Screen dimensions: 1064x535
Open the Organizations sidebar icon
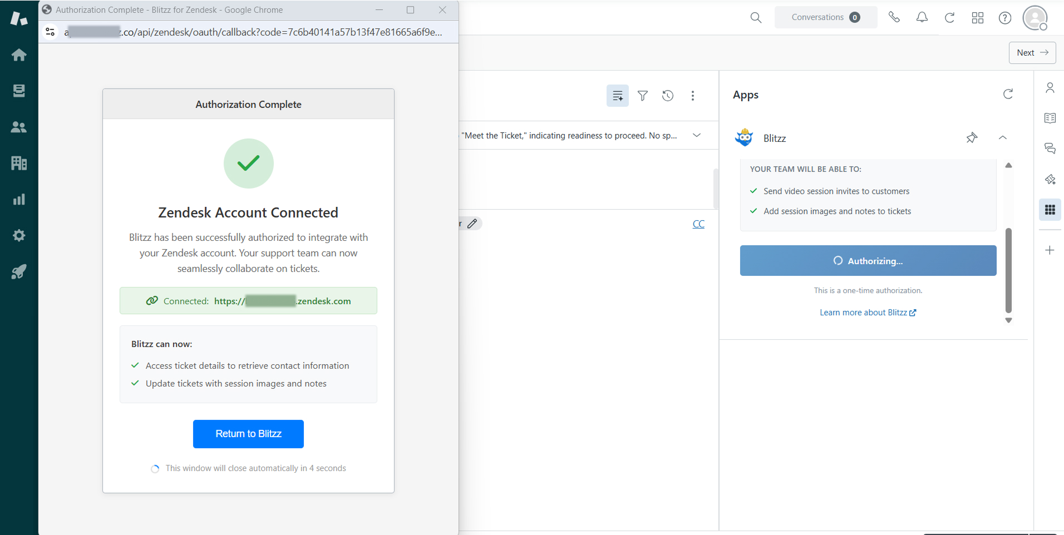19,163
